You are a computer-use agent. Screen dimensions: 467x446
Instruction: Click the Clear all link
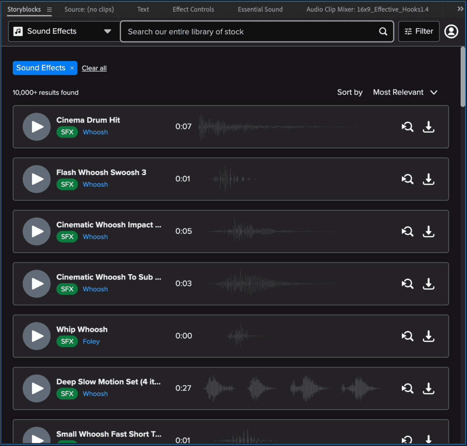pos(94,68)
